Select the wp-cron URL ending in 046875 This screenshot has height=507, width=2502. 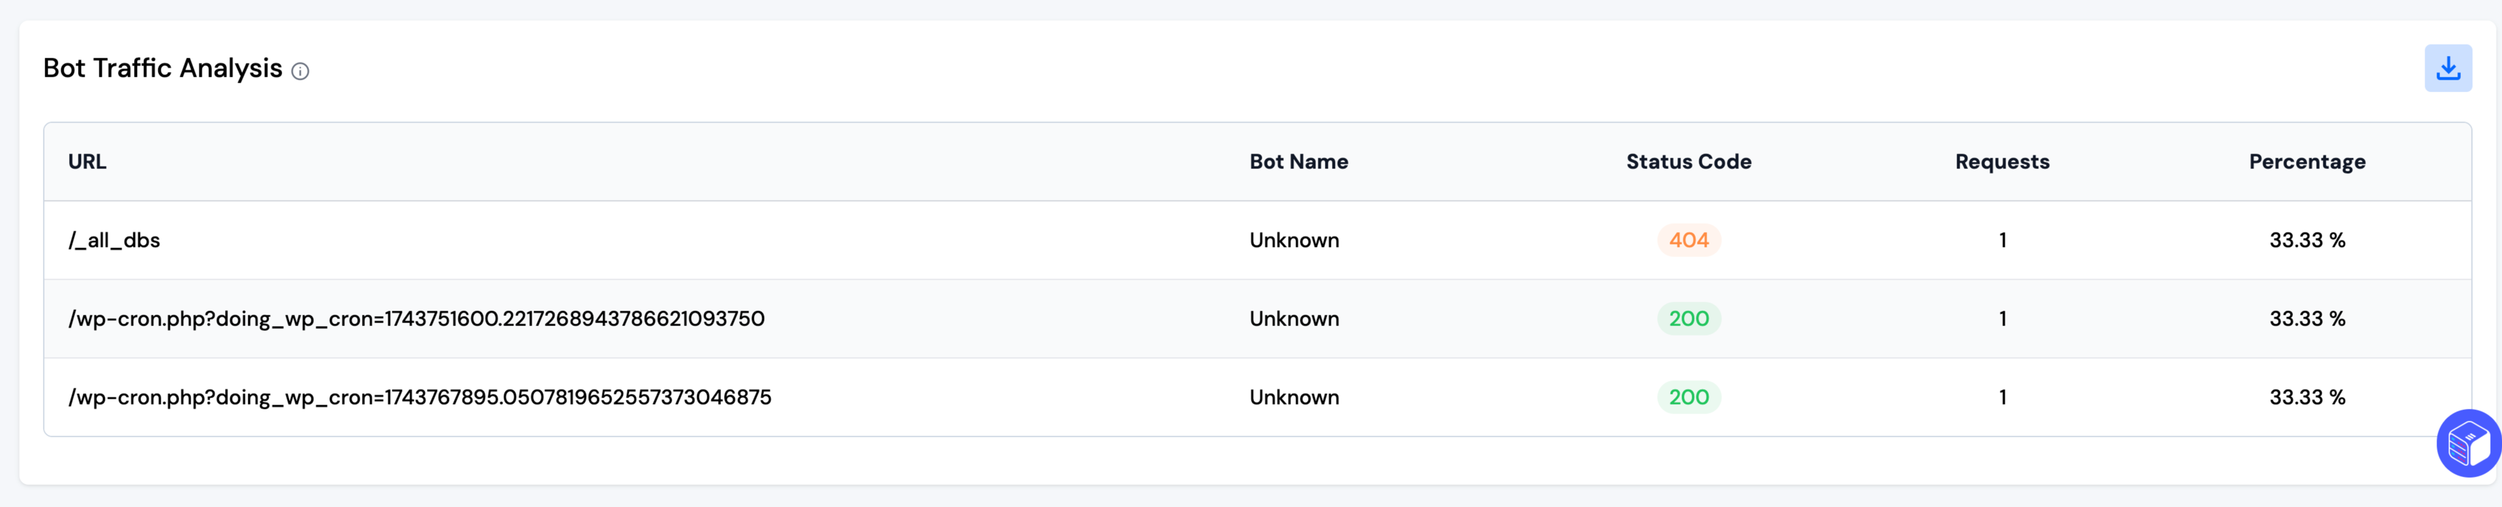(420, 398)
